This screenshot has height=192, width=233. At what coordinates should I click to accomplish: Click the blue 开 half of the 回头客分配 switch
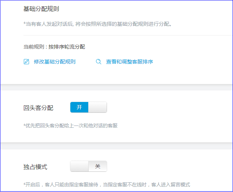click(79, 107)
